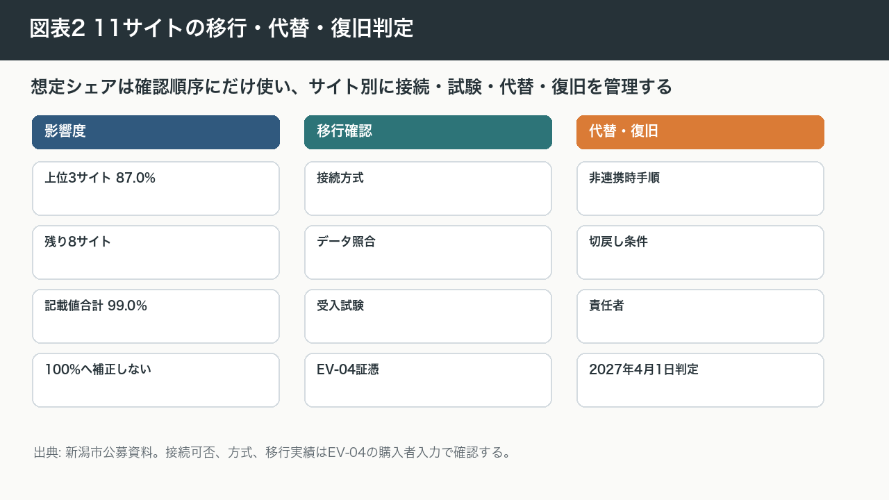The height and width of the screenshot is (500, 889).
Task: Click the データ照合 card
Action: (428, 253)
